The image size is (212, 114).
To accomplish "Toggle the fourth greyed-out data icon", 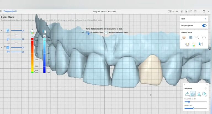I will pyautogui.click(x=8, y=43).
